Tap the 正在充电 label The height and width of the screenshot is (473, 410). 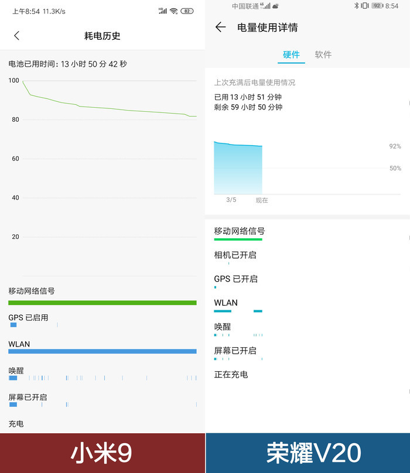click(231, 375)
